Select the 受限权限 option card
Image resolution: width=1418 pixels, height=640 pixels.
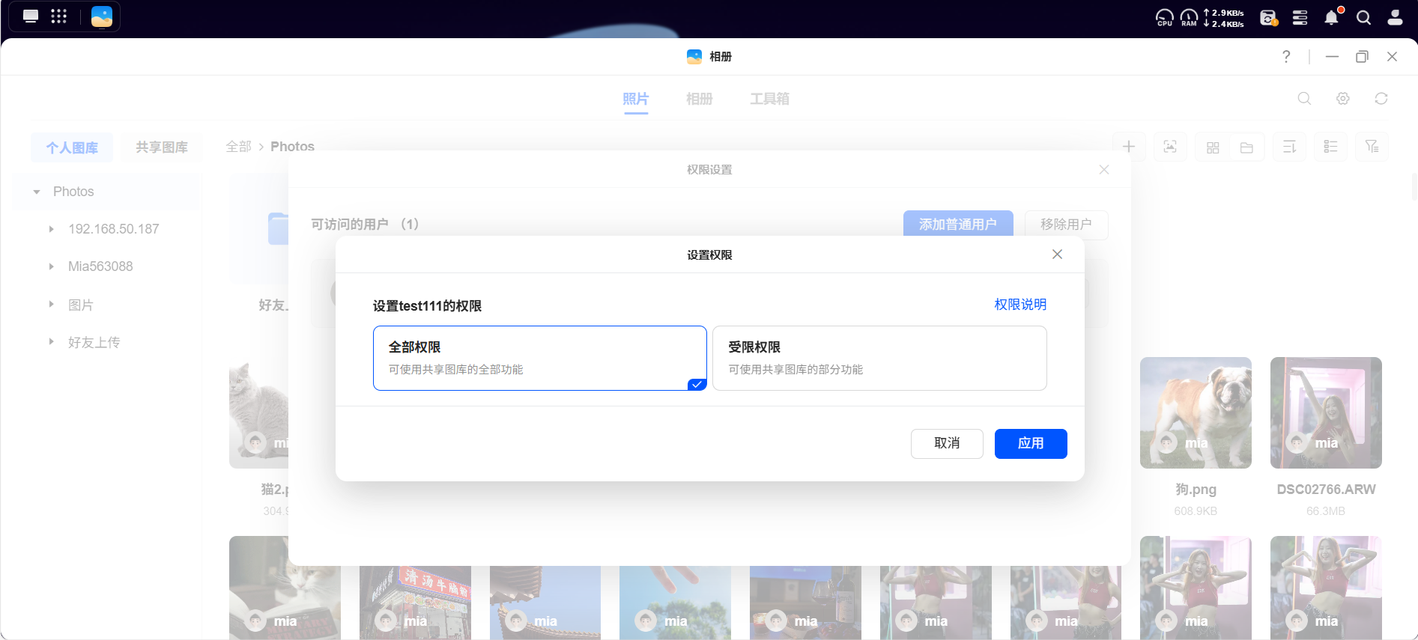[879, 358]
